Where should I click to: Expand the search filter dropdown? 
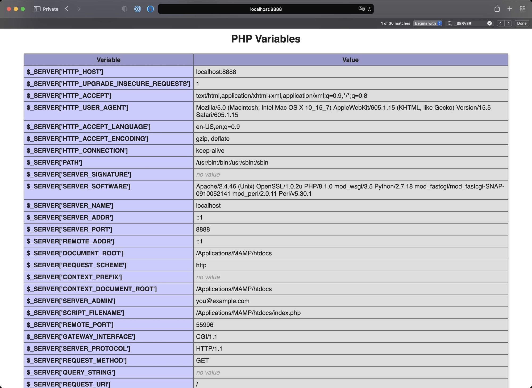tap(428, 23)
